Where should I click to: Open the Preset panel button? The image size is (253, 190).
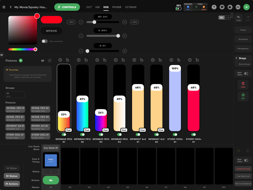click(x=243, y=30)
